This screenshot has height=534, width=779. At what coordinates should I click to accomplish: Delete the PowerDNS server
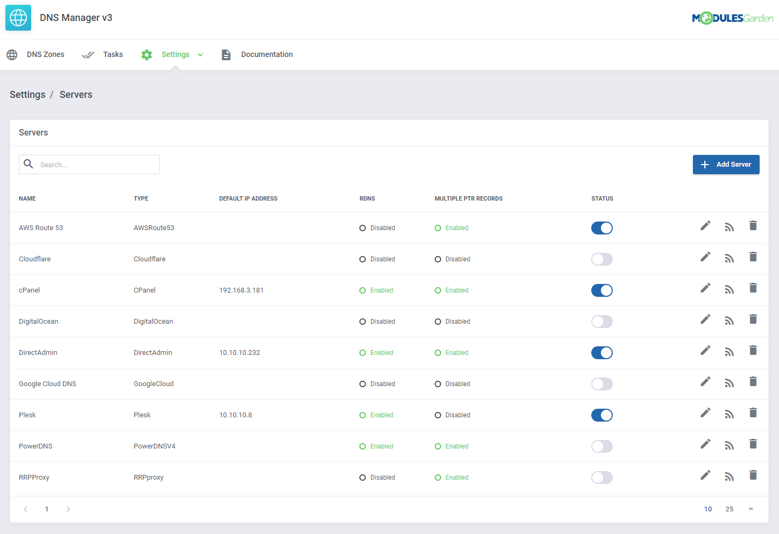753,444
